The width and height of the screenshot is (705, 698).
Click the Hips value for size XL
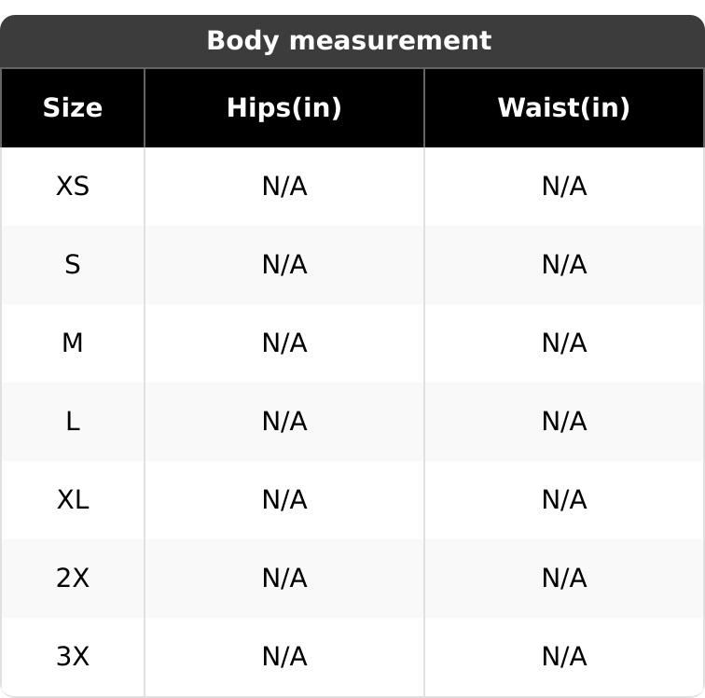[284, 500]
